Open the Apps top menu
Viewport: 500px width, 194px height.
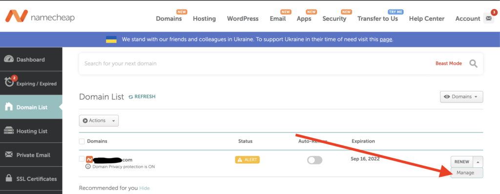(x=304, y=18)
